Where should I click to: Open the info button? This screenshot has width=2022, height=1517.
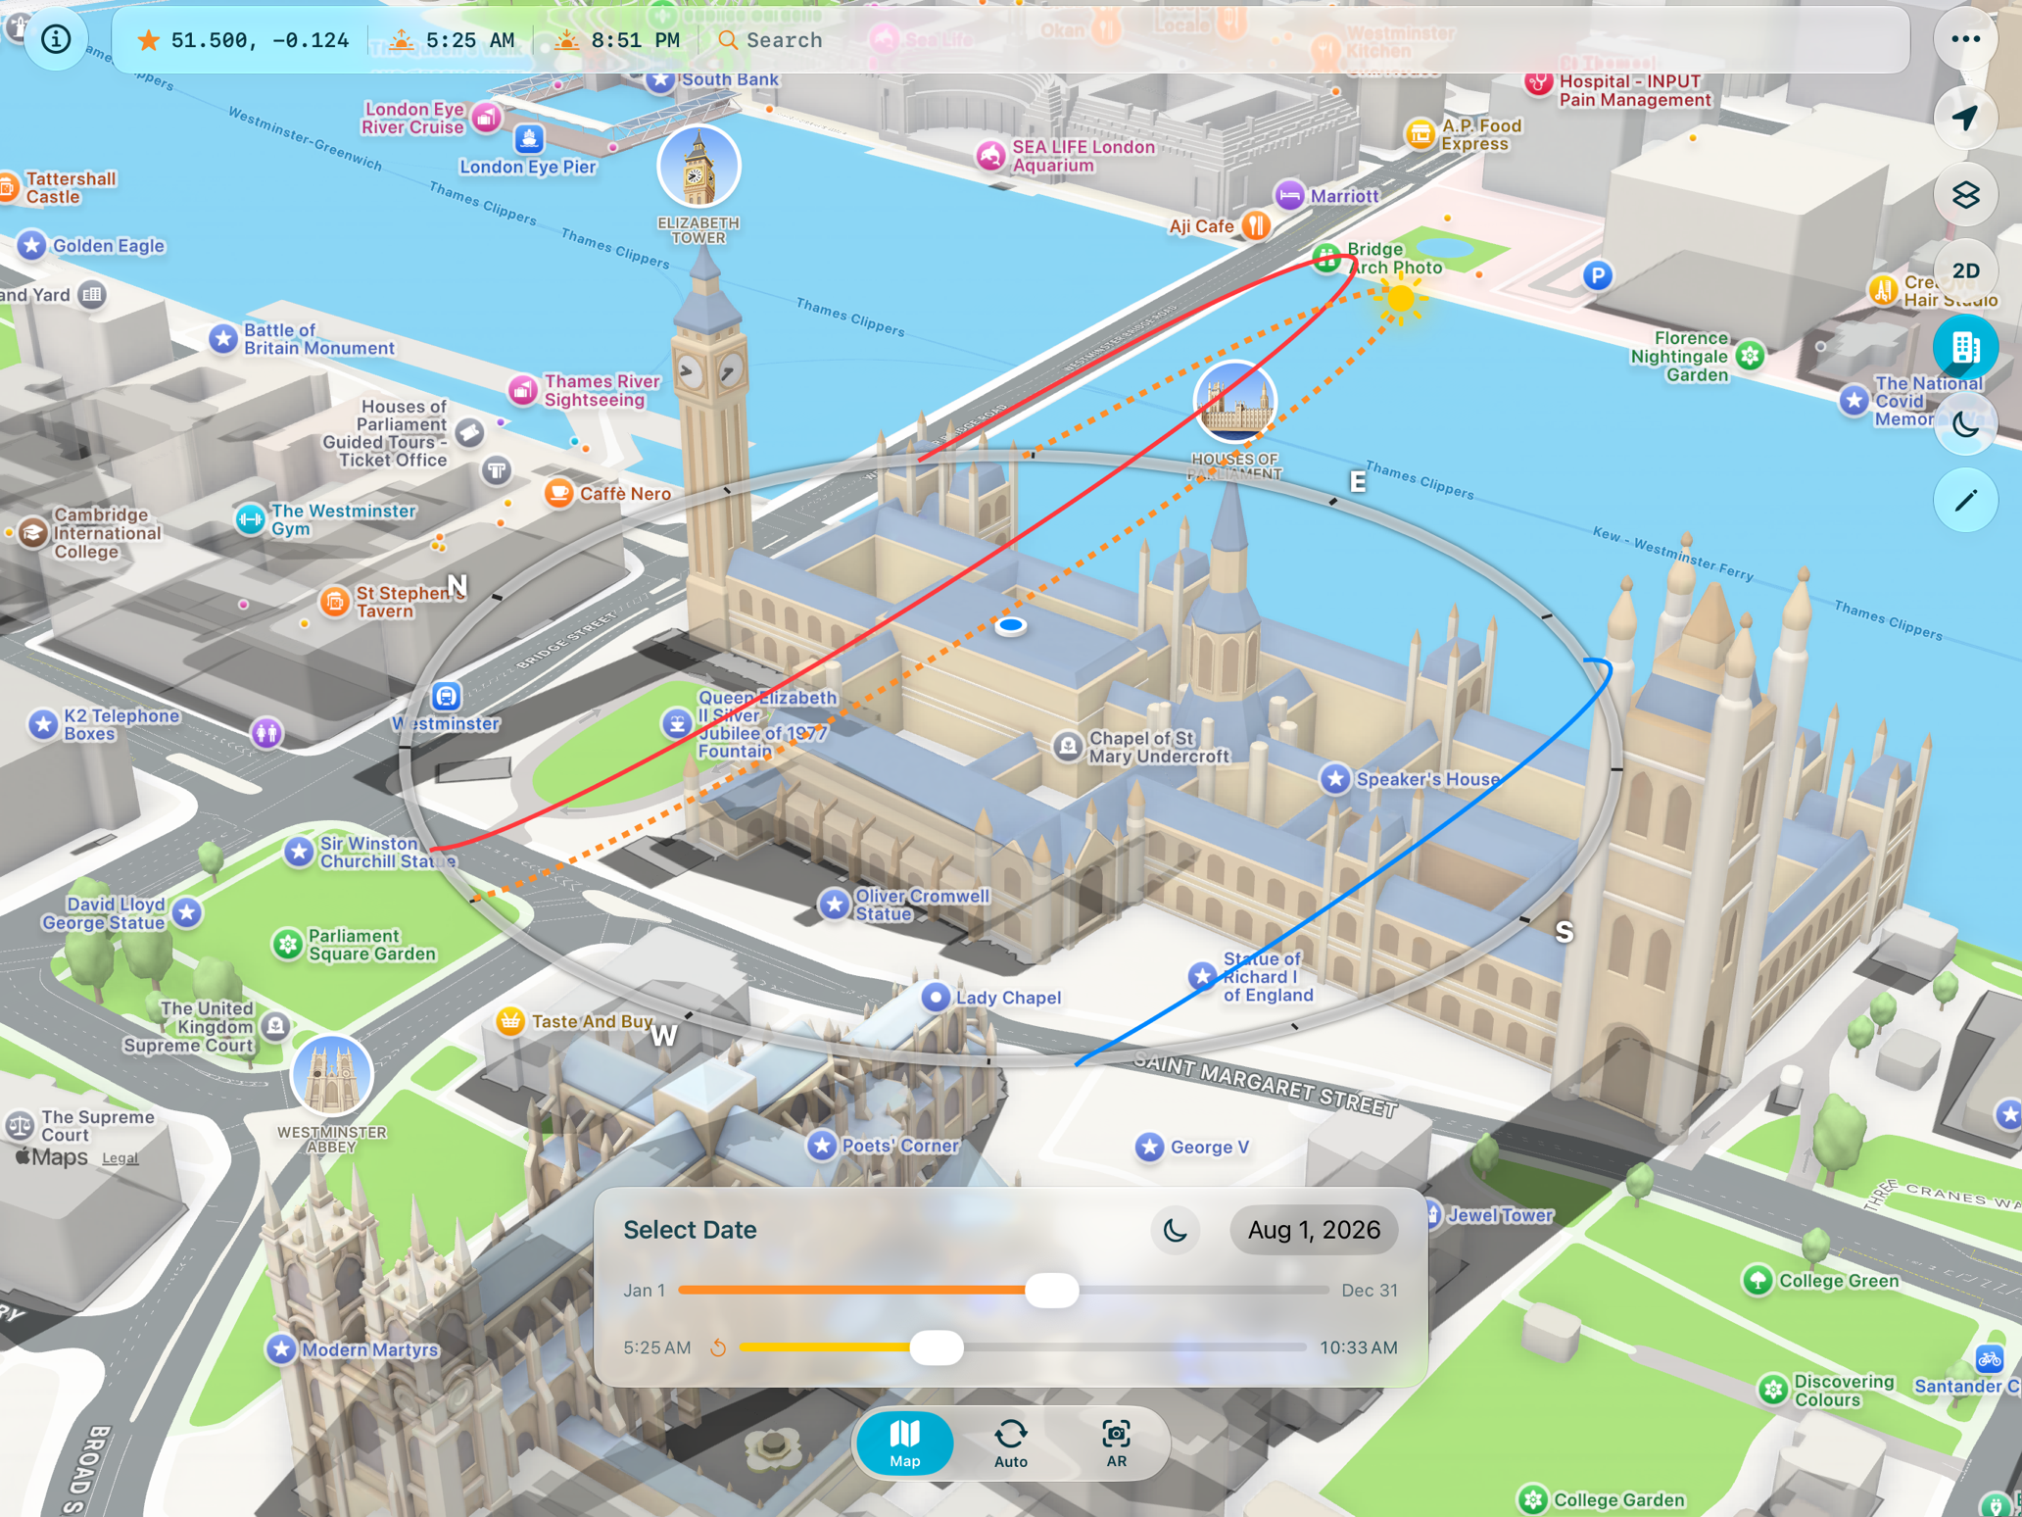coord(56,39)
